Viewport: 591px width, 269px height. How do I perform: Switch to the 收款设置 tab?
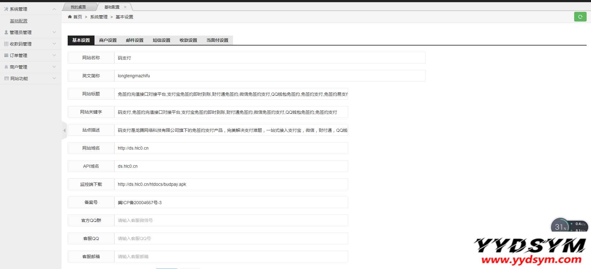188,40
